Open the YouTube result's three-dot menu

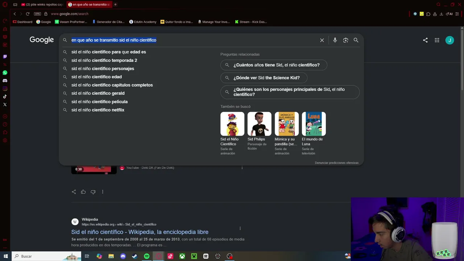[242, 167]
